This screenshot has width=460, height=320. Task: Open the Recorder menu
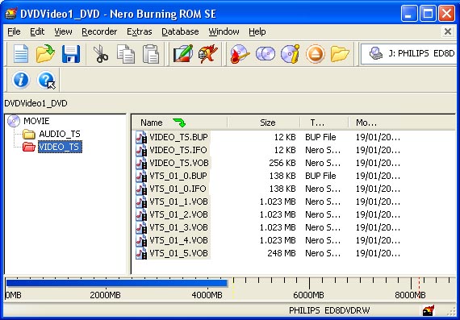click(99, 31)
